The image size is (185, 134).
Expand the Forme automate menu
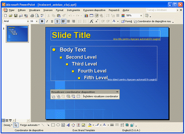click(x=30, y=125)
